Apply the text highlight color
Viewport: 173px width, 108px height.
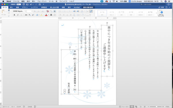42,15
